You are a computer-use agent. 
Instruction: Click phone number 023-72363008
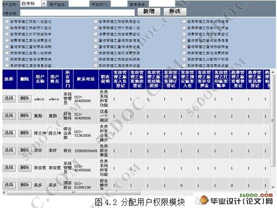[82, 133]
